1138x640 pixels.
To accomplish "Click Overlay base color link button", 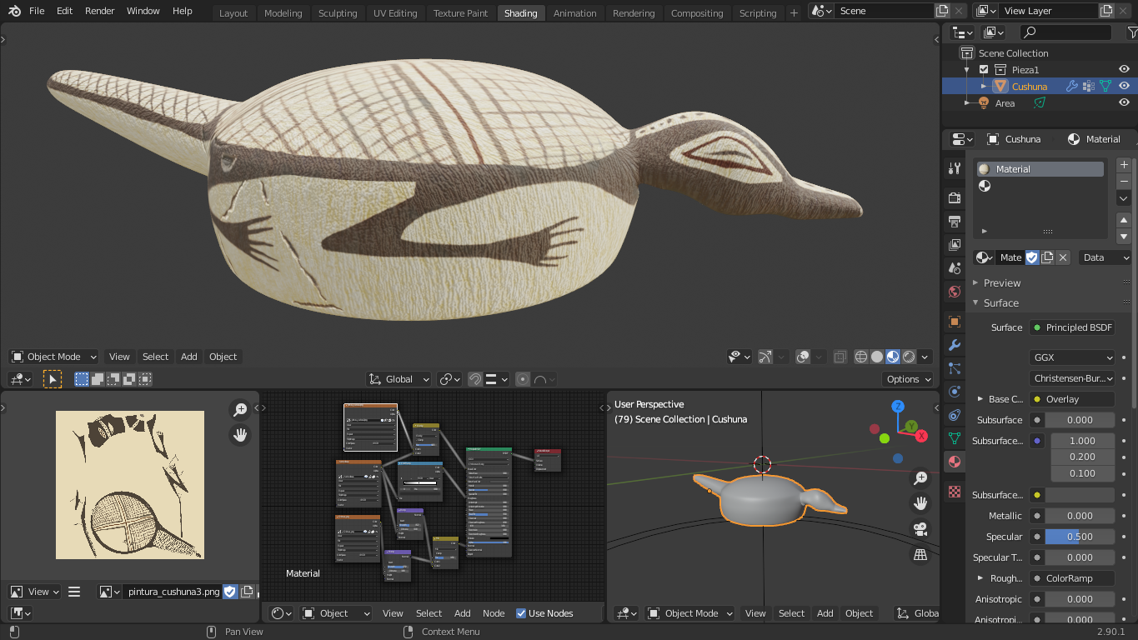I will (1072, 399).
